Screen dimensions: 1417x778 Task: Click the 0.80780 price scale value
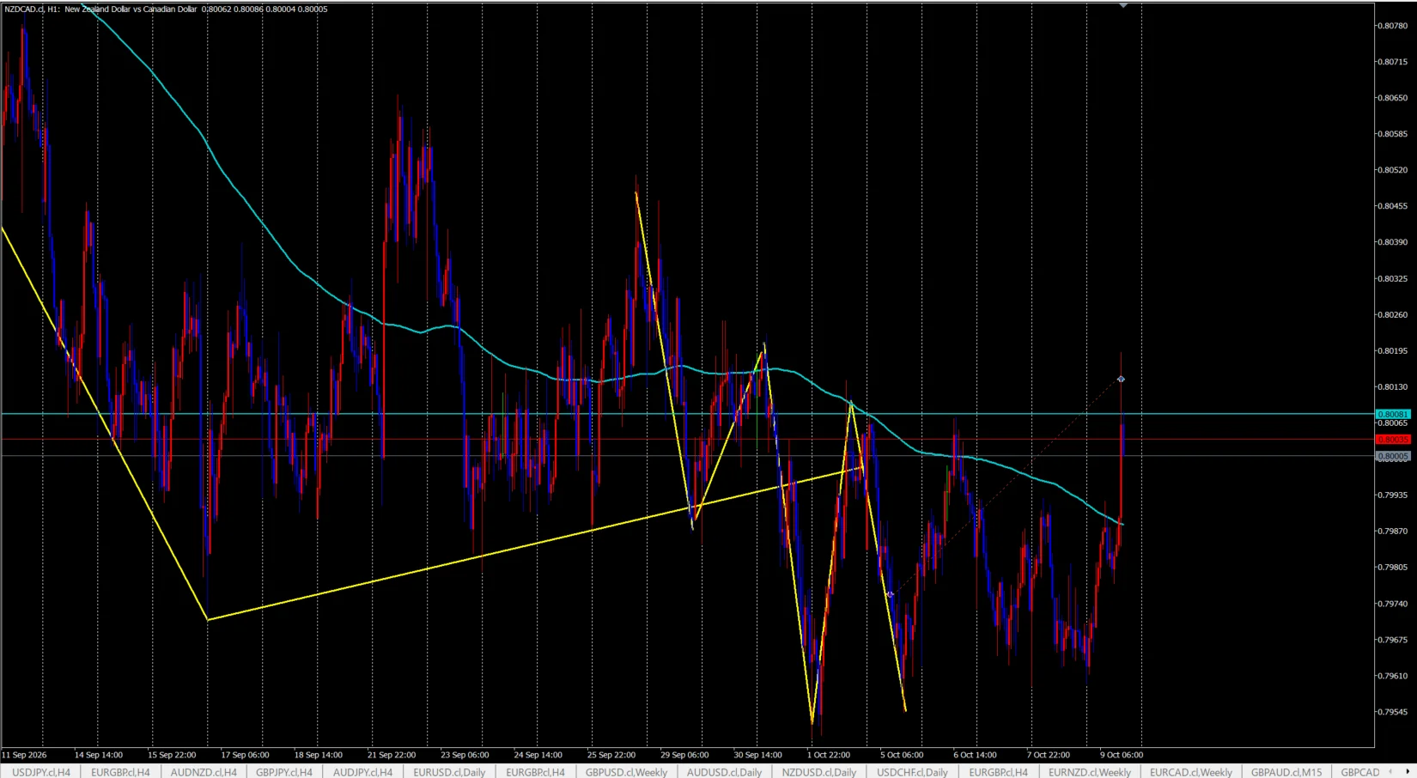[x=1392, y=26]
